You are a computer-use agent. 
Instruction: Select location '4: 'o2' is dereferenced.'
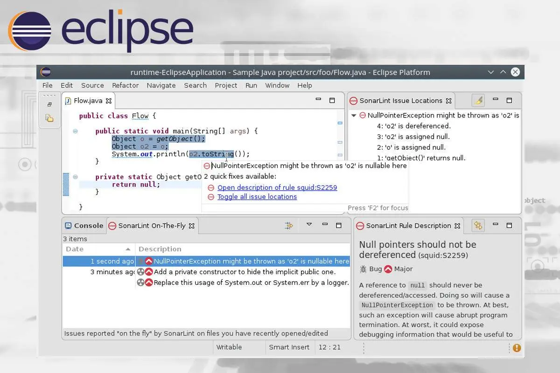(413, 126)
